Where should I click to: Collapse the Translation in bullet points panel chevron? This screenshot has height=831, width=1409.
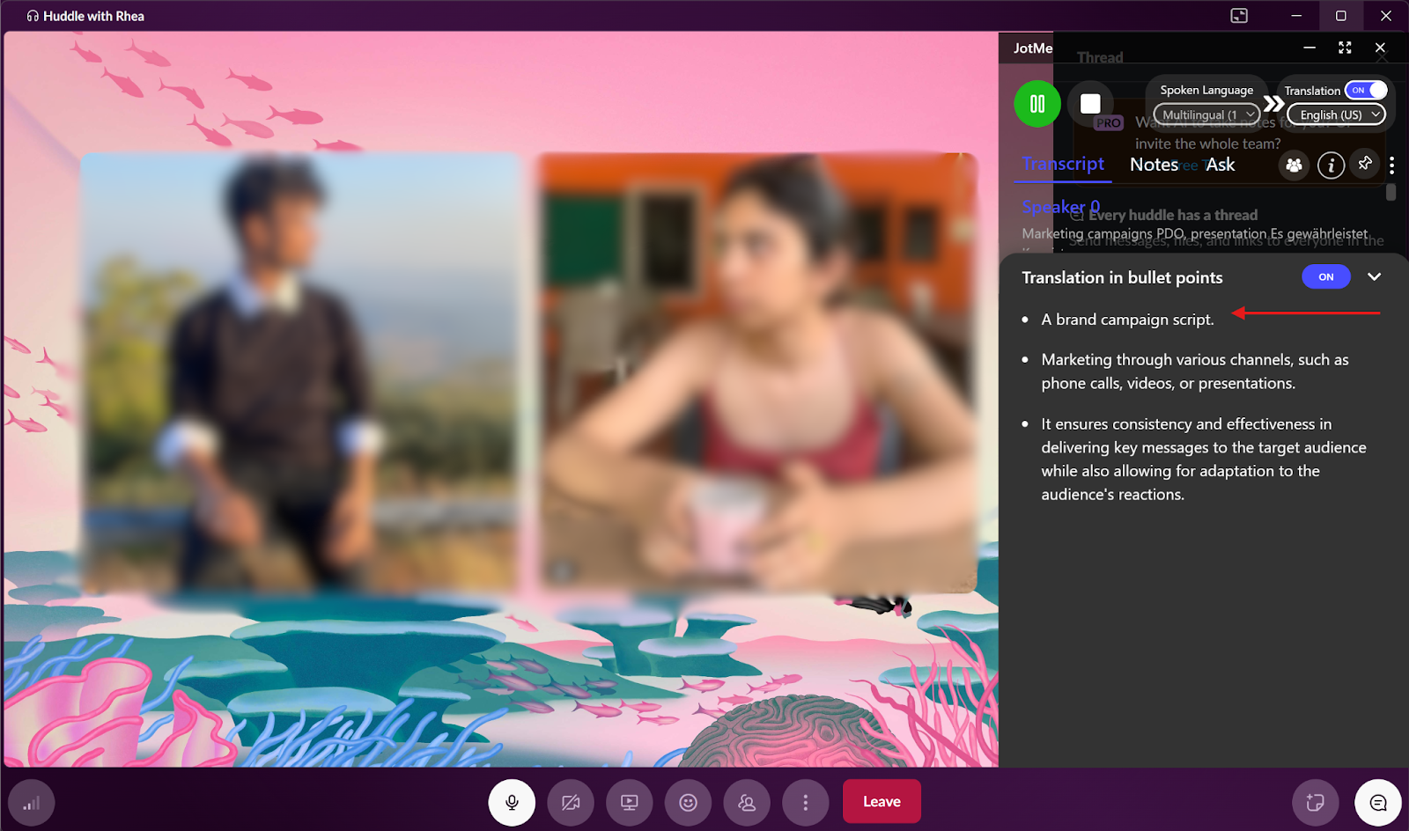pos(1374,276)
